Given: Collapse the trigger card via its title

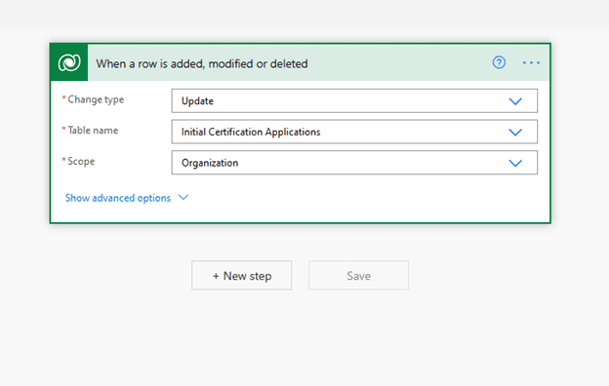Looking at the screenshot, I should coord(202,63).
